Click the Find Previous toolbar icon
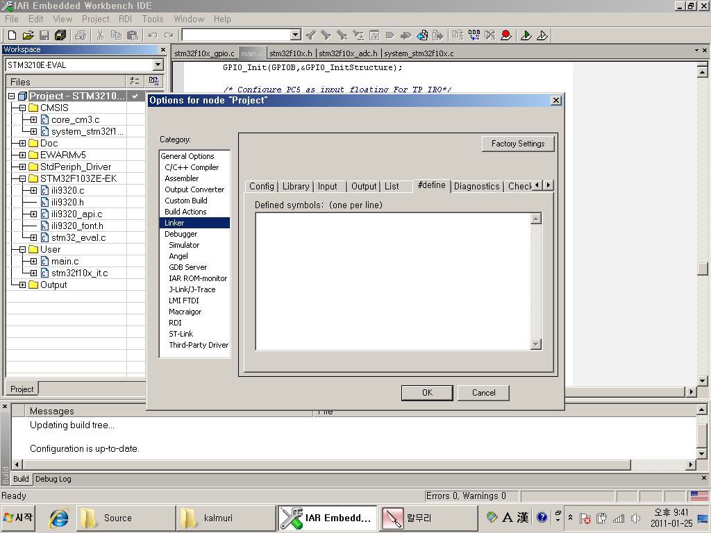Image resolution: width=711 pixels, height=533 pixels. tap(310, 35)
